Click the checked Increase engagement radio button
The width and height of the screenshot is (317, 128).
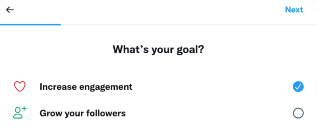click(298, 87)
